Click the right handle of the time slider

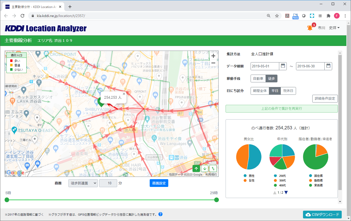point(217,200)
